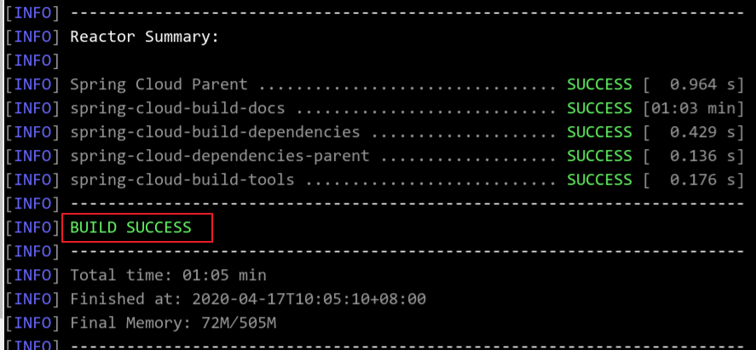This screenshot has height=350, width=756.
Task: Click the BUILD SUCCESS message
Action: pyautogui.click(x=130, y=227)
